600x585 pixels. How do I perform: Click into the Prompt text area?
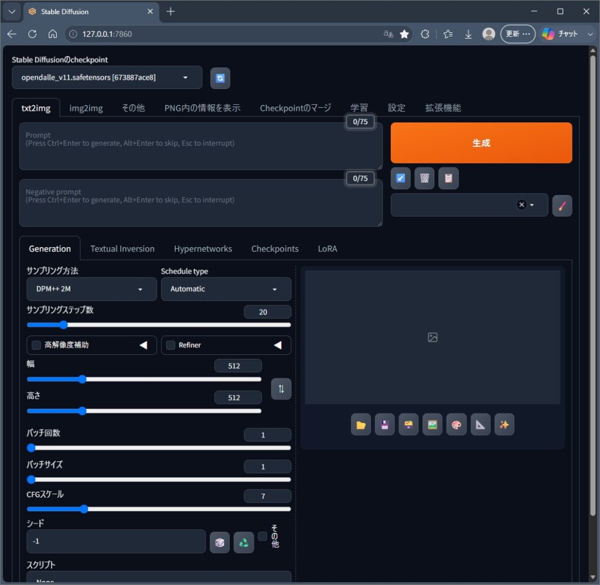click(201, 146)
